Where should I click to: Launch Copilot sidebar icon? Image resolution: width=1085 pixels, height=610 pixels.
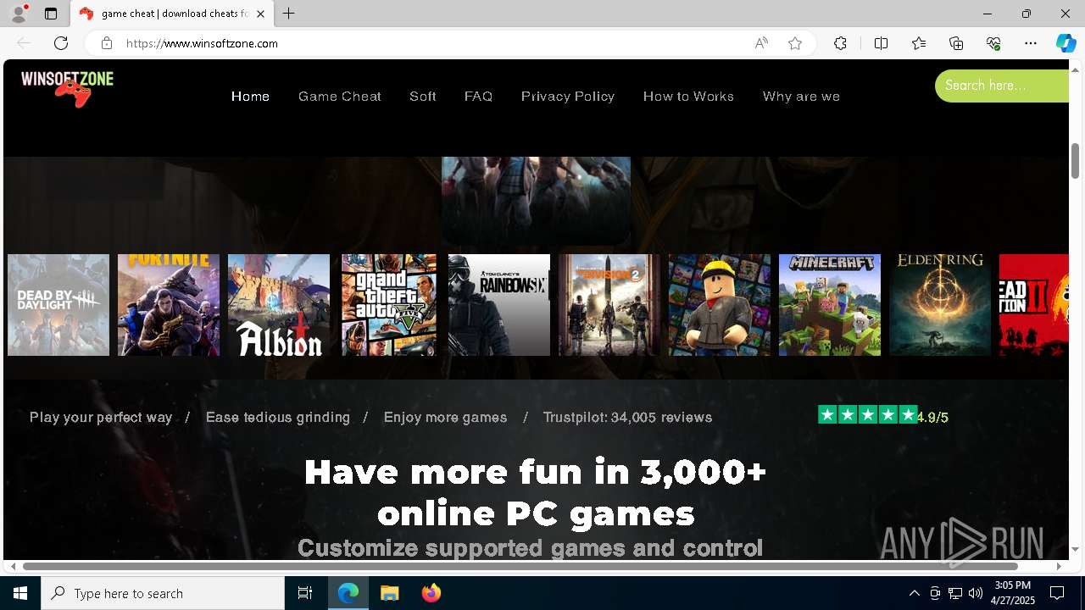[1066, 43]
